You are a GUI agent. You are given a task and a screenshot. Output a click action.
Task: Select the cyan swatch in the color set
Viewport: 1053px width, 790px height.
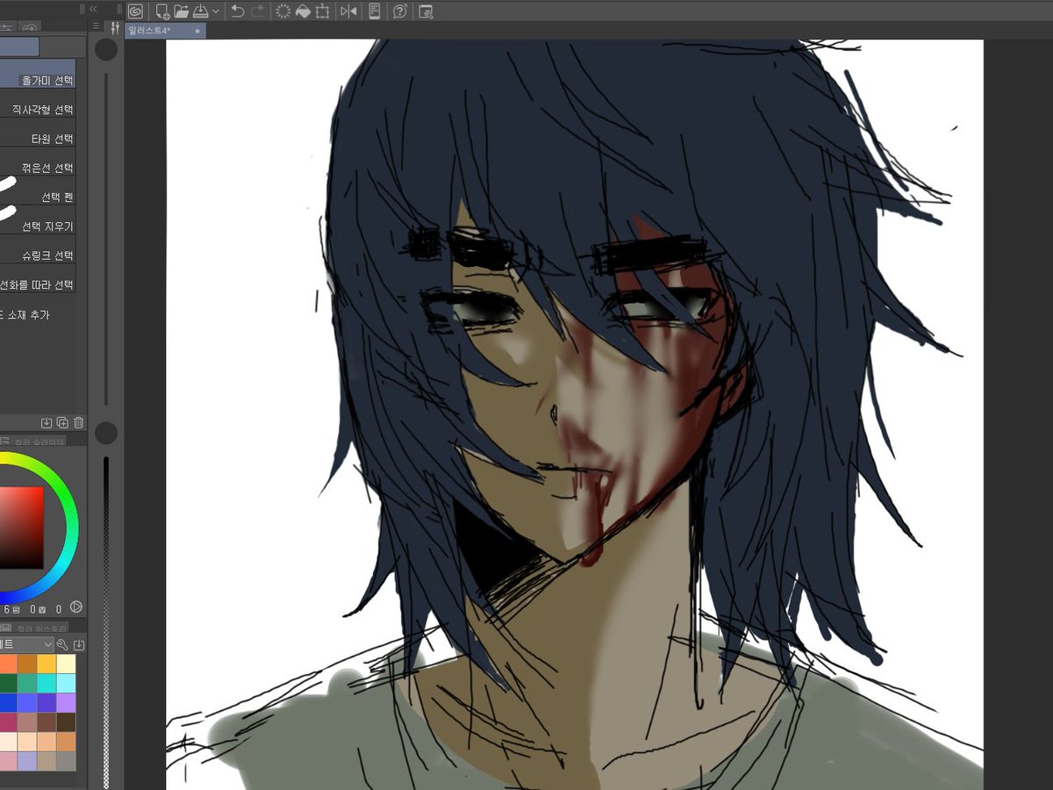[x=47, y=683]
